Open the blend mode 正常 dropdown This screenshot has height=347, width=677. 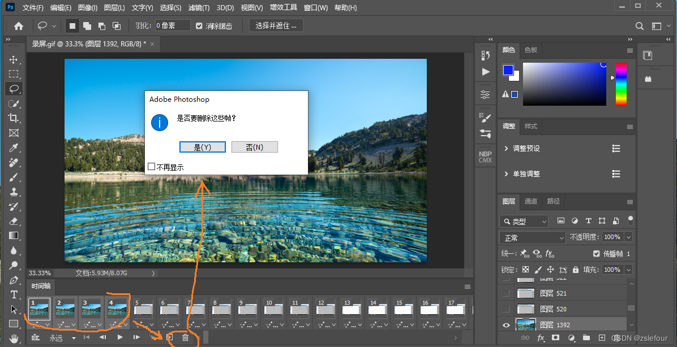(532, 237)
